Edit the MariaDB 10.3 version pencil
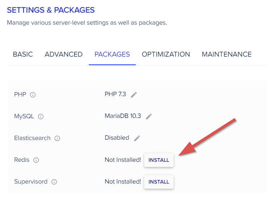The image size is (267, 197). click(149, 116)
